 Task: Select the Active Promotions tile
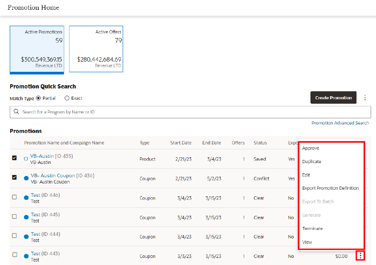(x=37, y=50)
